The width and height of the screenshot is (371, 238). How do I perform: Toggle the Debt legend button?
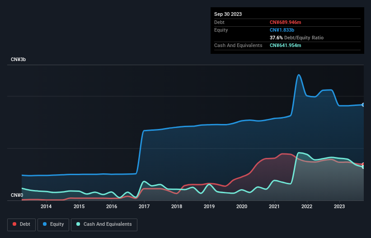[x=21, y=224]
